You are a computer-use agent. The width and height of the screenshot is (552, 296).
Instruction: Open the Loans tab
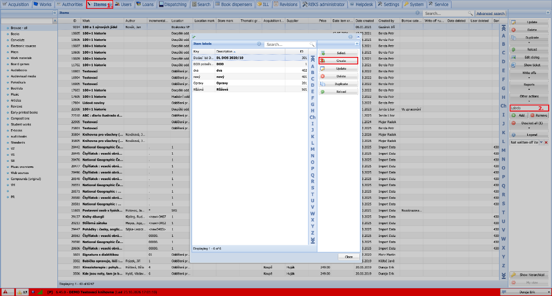(145, 4)
